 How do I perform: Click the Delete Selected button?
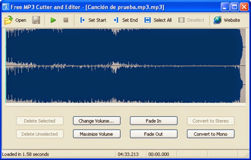point(40,121)
